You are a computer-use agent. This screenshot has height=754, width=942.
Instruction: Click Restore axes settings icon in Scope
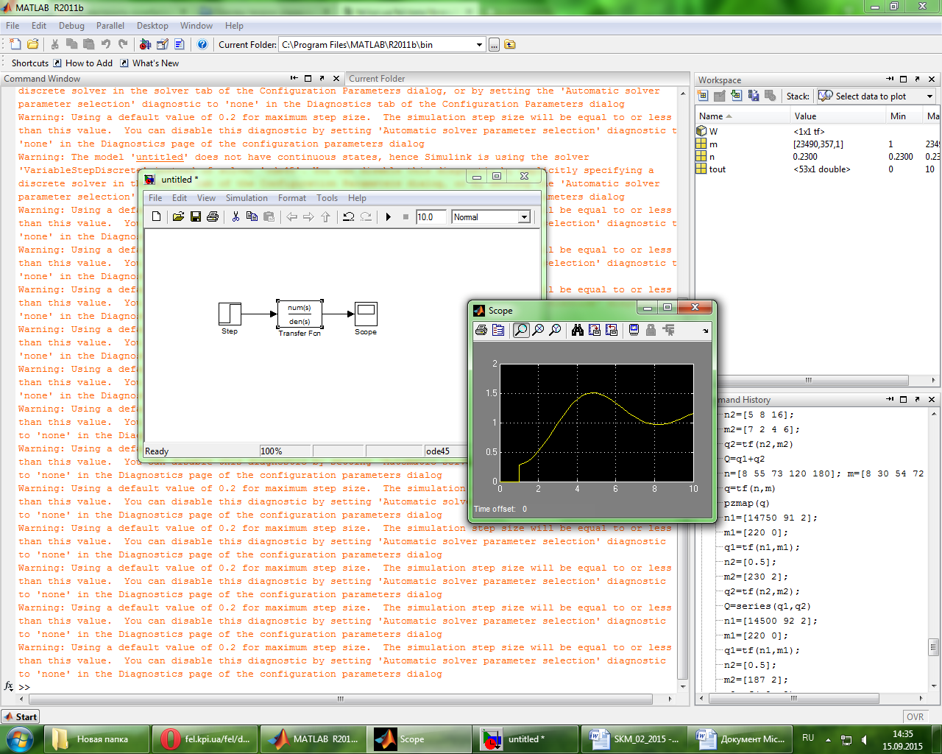point(612,330)
